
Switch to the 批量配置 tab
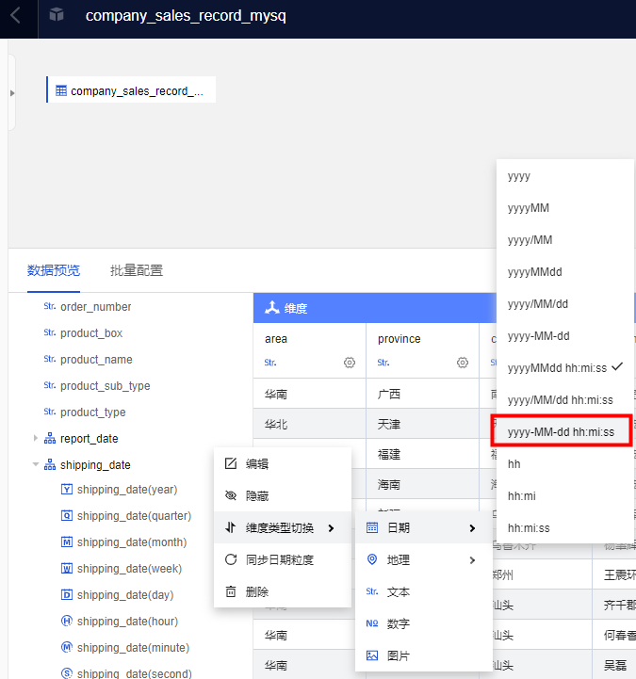coord(136,270)
